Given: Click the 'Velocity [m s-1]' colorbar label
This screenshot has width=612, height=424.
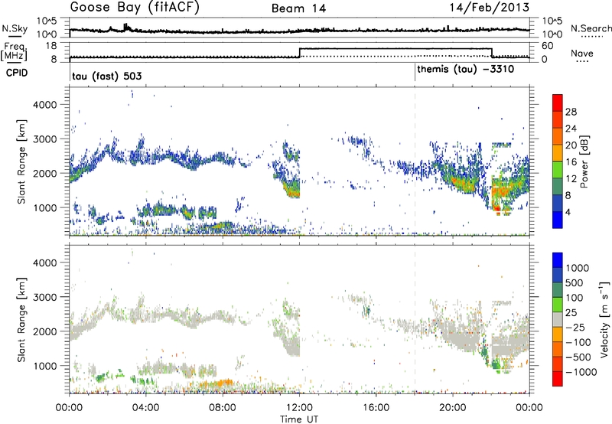Looking at the screenshot, I should point(604,319).
